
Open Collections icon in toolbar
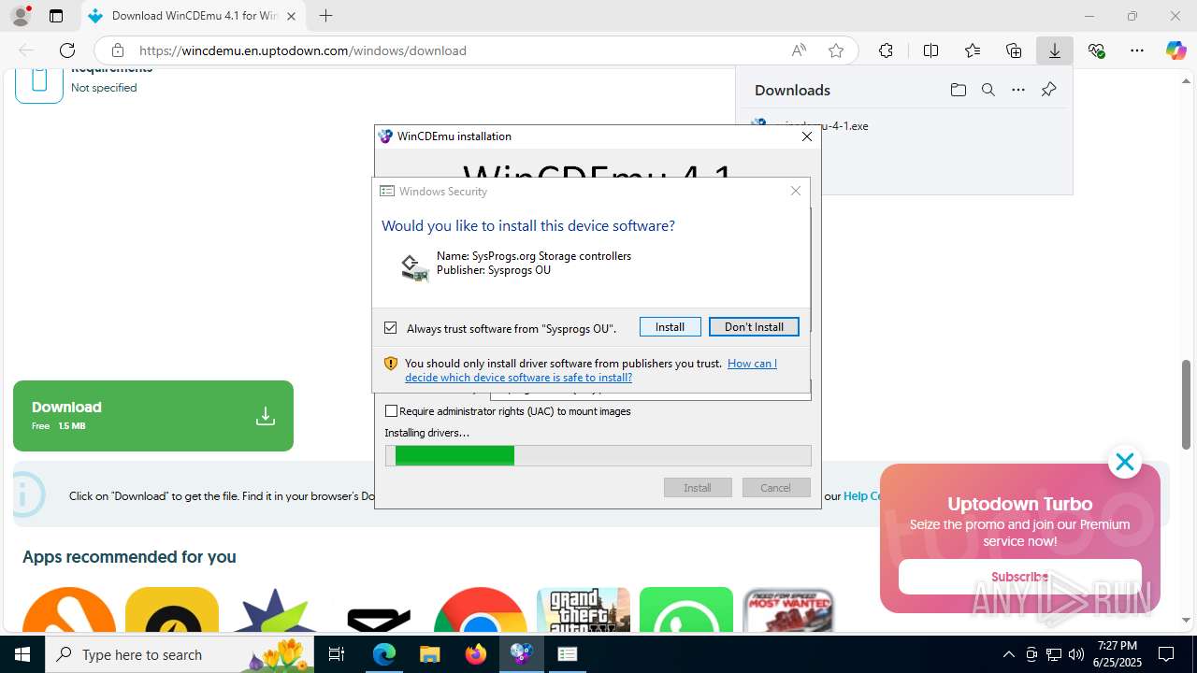coord(1014,50)
